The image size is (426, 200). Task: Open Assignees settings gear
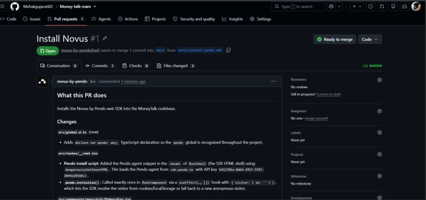coord(379,111)
